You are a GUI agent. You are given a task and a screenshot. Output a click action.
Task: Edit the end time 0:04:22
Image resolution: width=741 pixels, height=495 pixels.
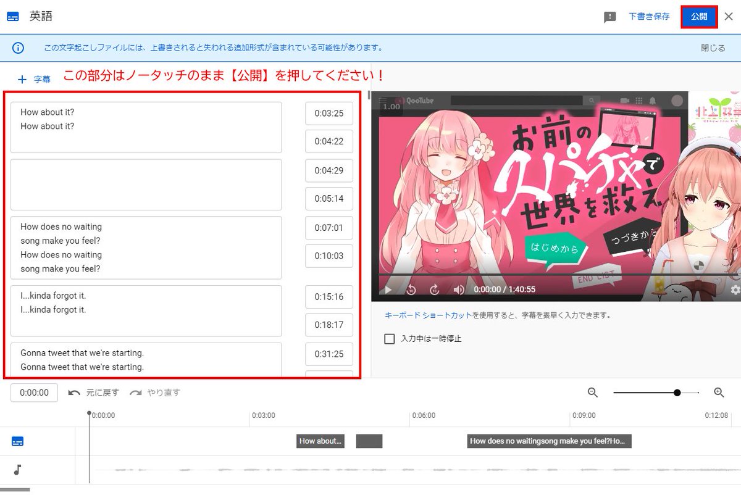[329, 141]
